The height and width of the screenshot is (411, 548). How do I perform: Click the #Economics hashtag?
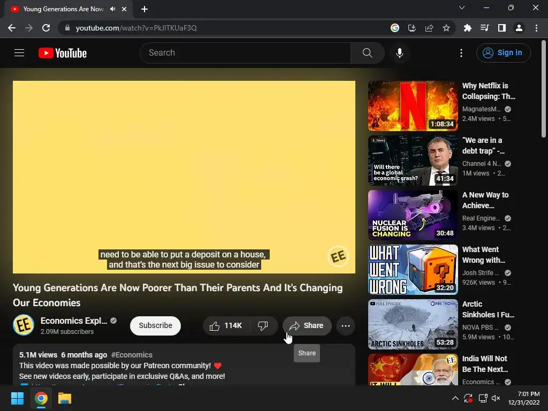(x=132, y=355)
